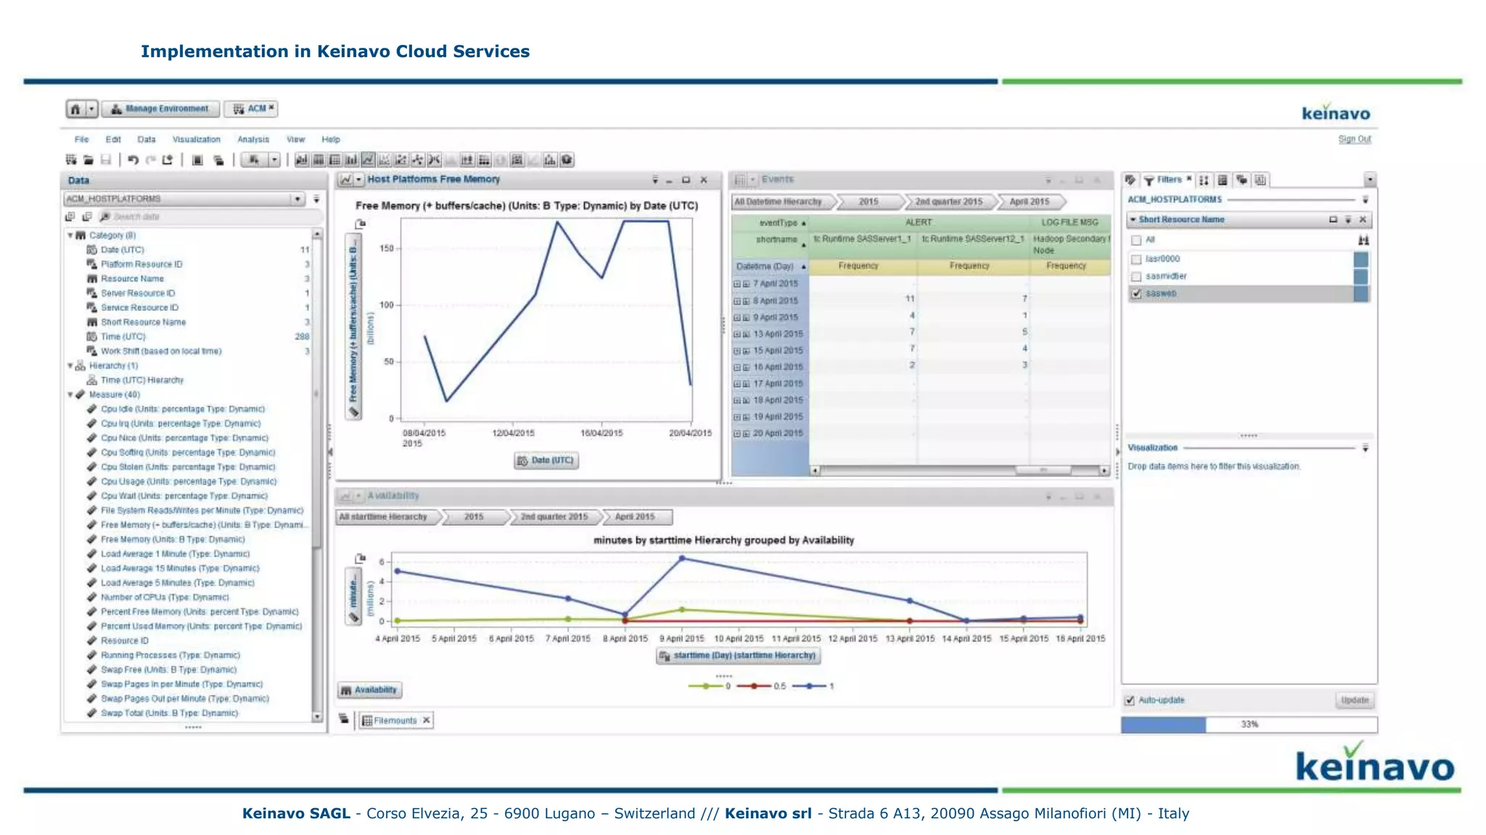This screenshot has width=1486, height=835.
Task: Click the Date (UTC) axis button
Action: 546,460
